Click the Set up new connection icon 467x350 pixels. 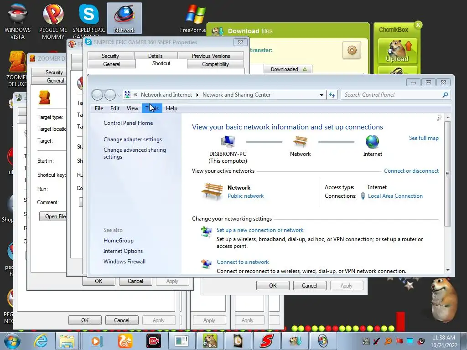click(206, 232)
